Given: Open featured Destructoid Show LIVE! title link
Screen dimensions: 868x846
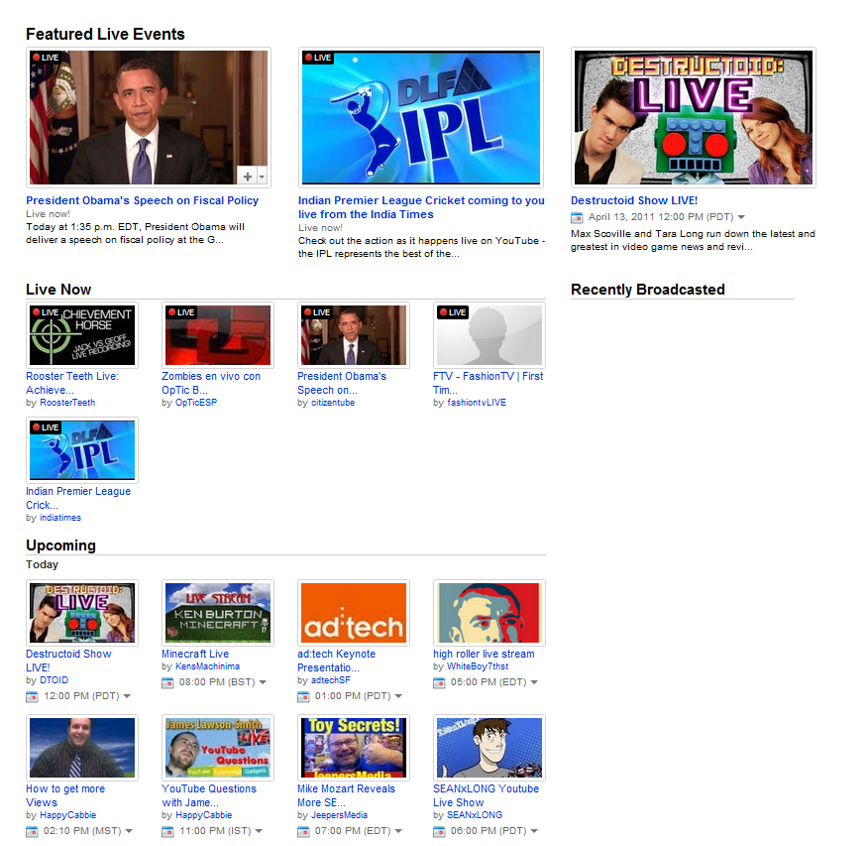Looking at the screenshot, I should coord(634,200).
